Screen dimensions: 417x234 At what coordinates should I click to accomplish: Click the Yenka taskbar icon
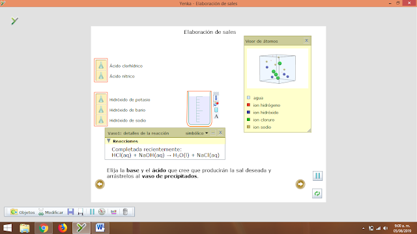(81, 228)
